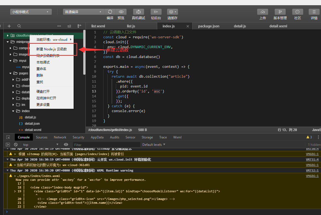This screenshot has width=321, height=215.
Task: Click the switch-to-background icon
Action: pos(156,12)
